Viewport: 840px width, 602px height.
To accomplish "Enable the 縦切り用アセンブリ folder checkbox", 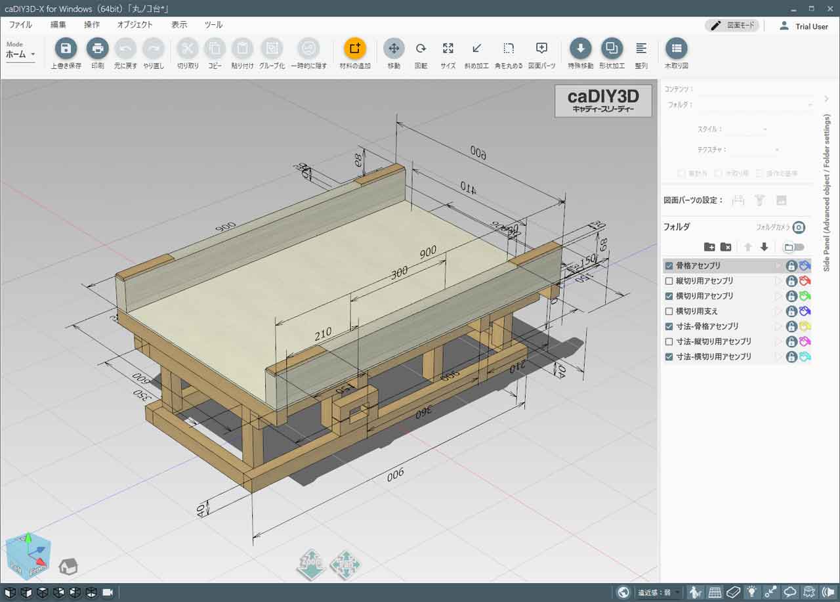I will pyautogui.click(x=669, y=281).
